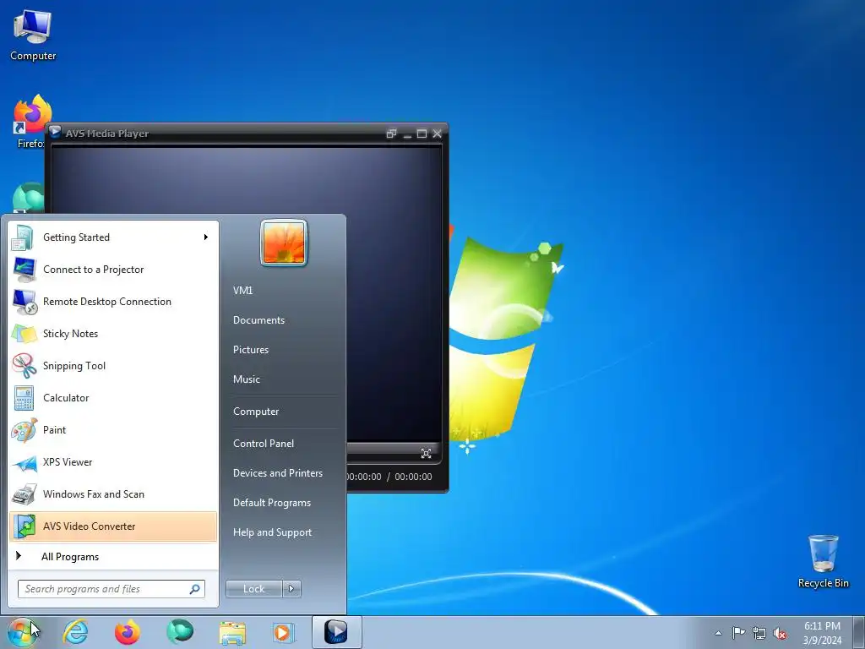
Task: Open the green globe app in taskbar
Action: [x=180, y=632]
